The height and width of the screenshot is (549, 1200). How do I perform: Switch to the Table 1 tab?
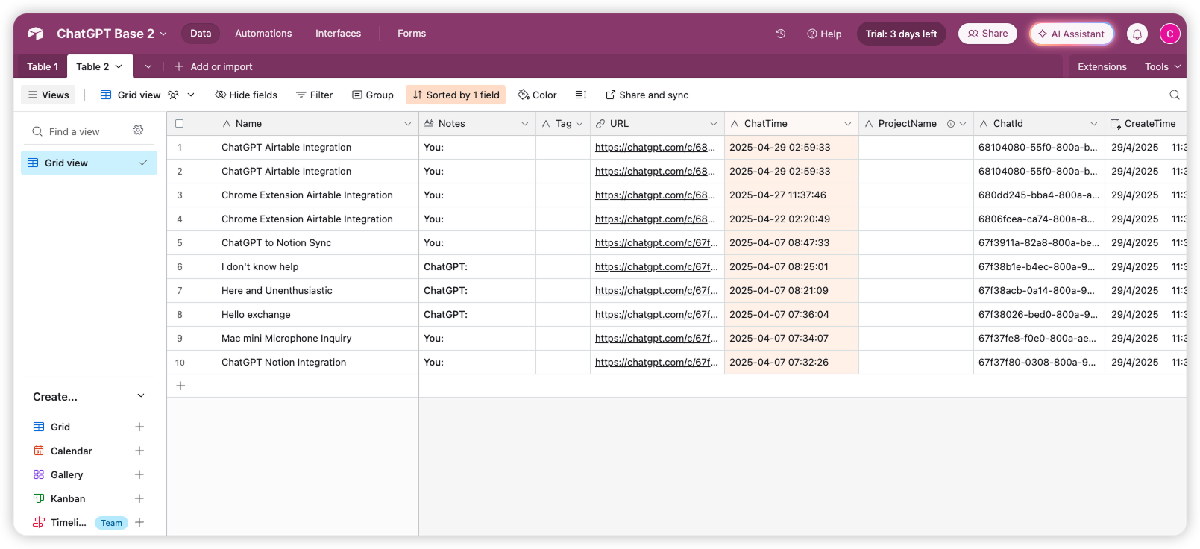43,66
